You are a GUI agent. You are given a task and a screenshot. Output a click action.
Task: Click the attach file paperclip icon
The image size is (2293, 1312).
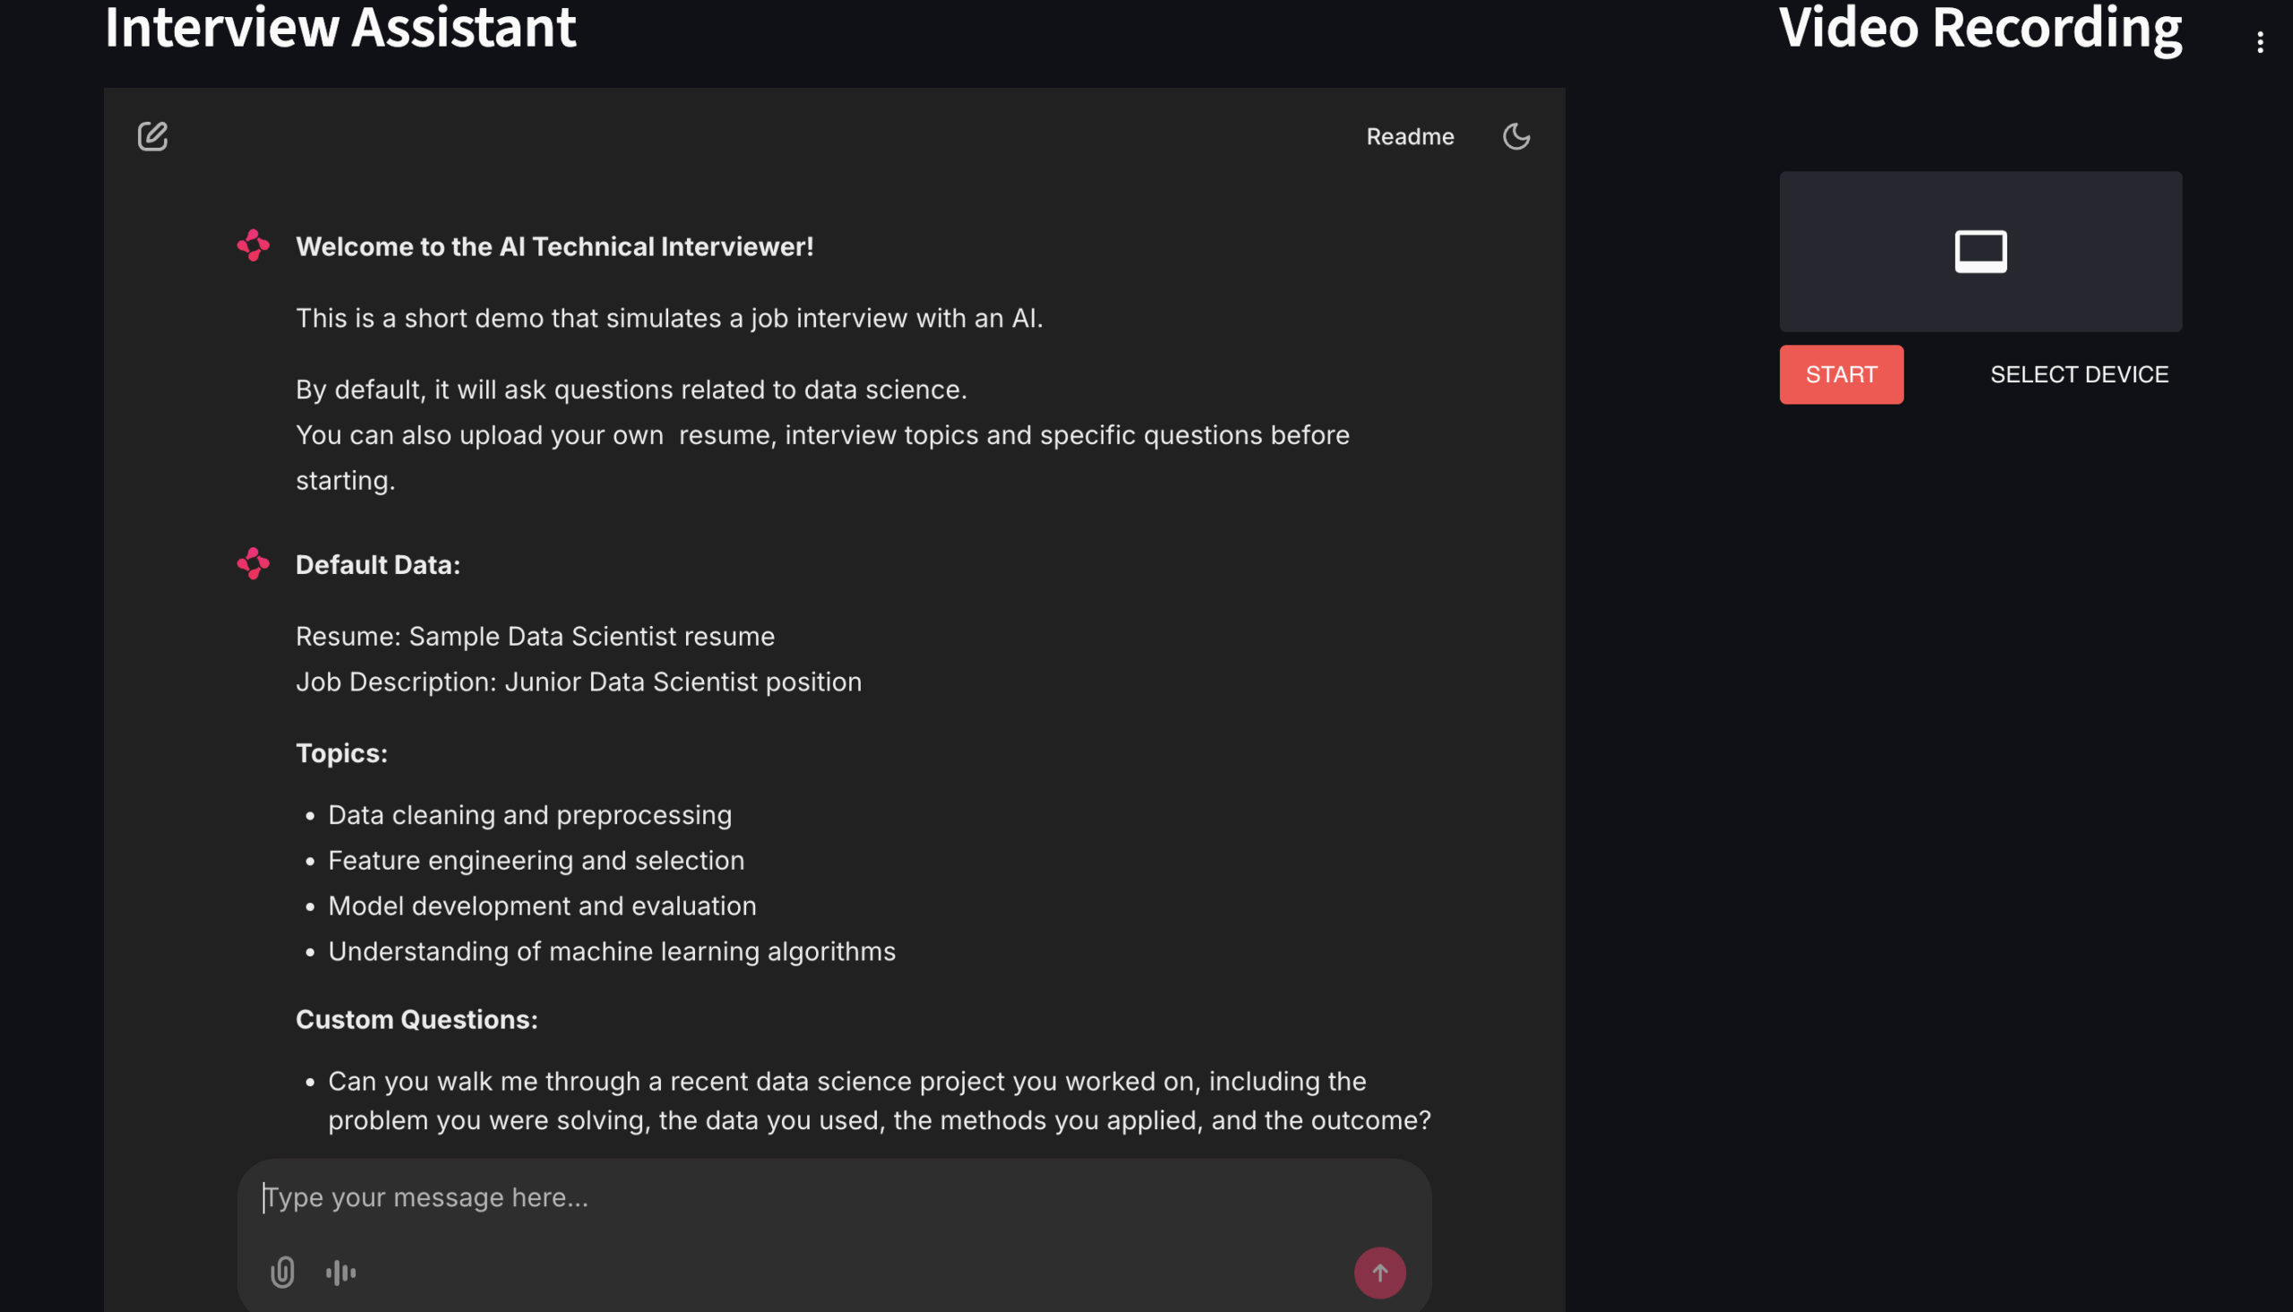coord(282,1272)
